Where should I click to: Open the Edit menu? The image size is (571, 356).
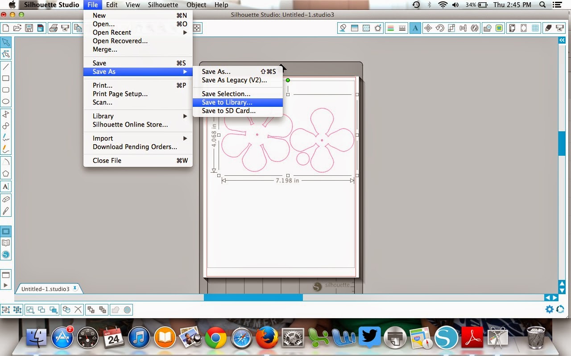pos(112,5)
